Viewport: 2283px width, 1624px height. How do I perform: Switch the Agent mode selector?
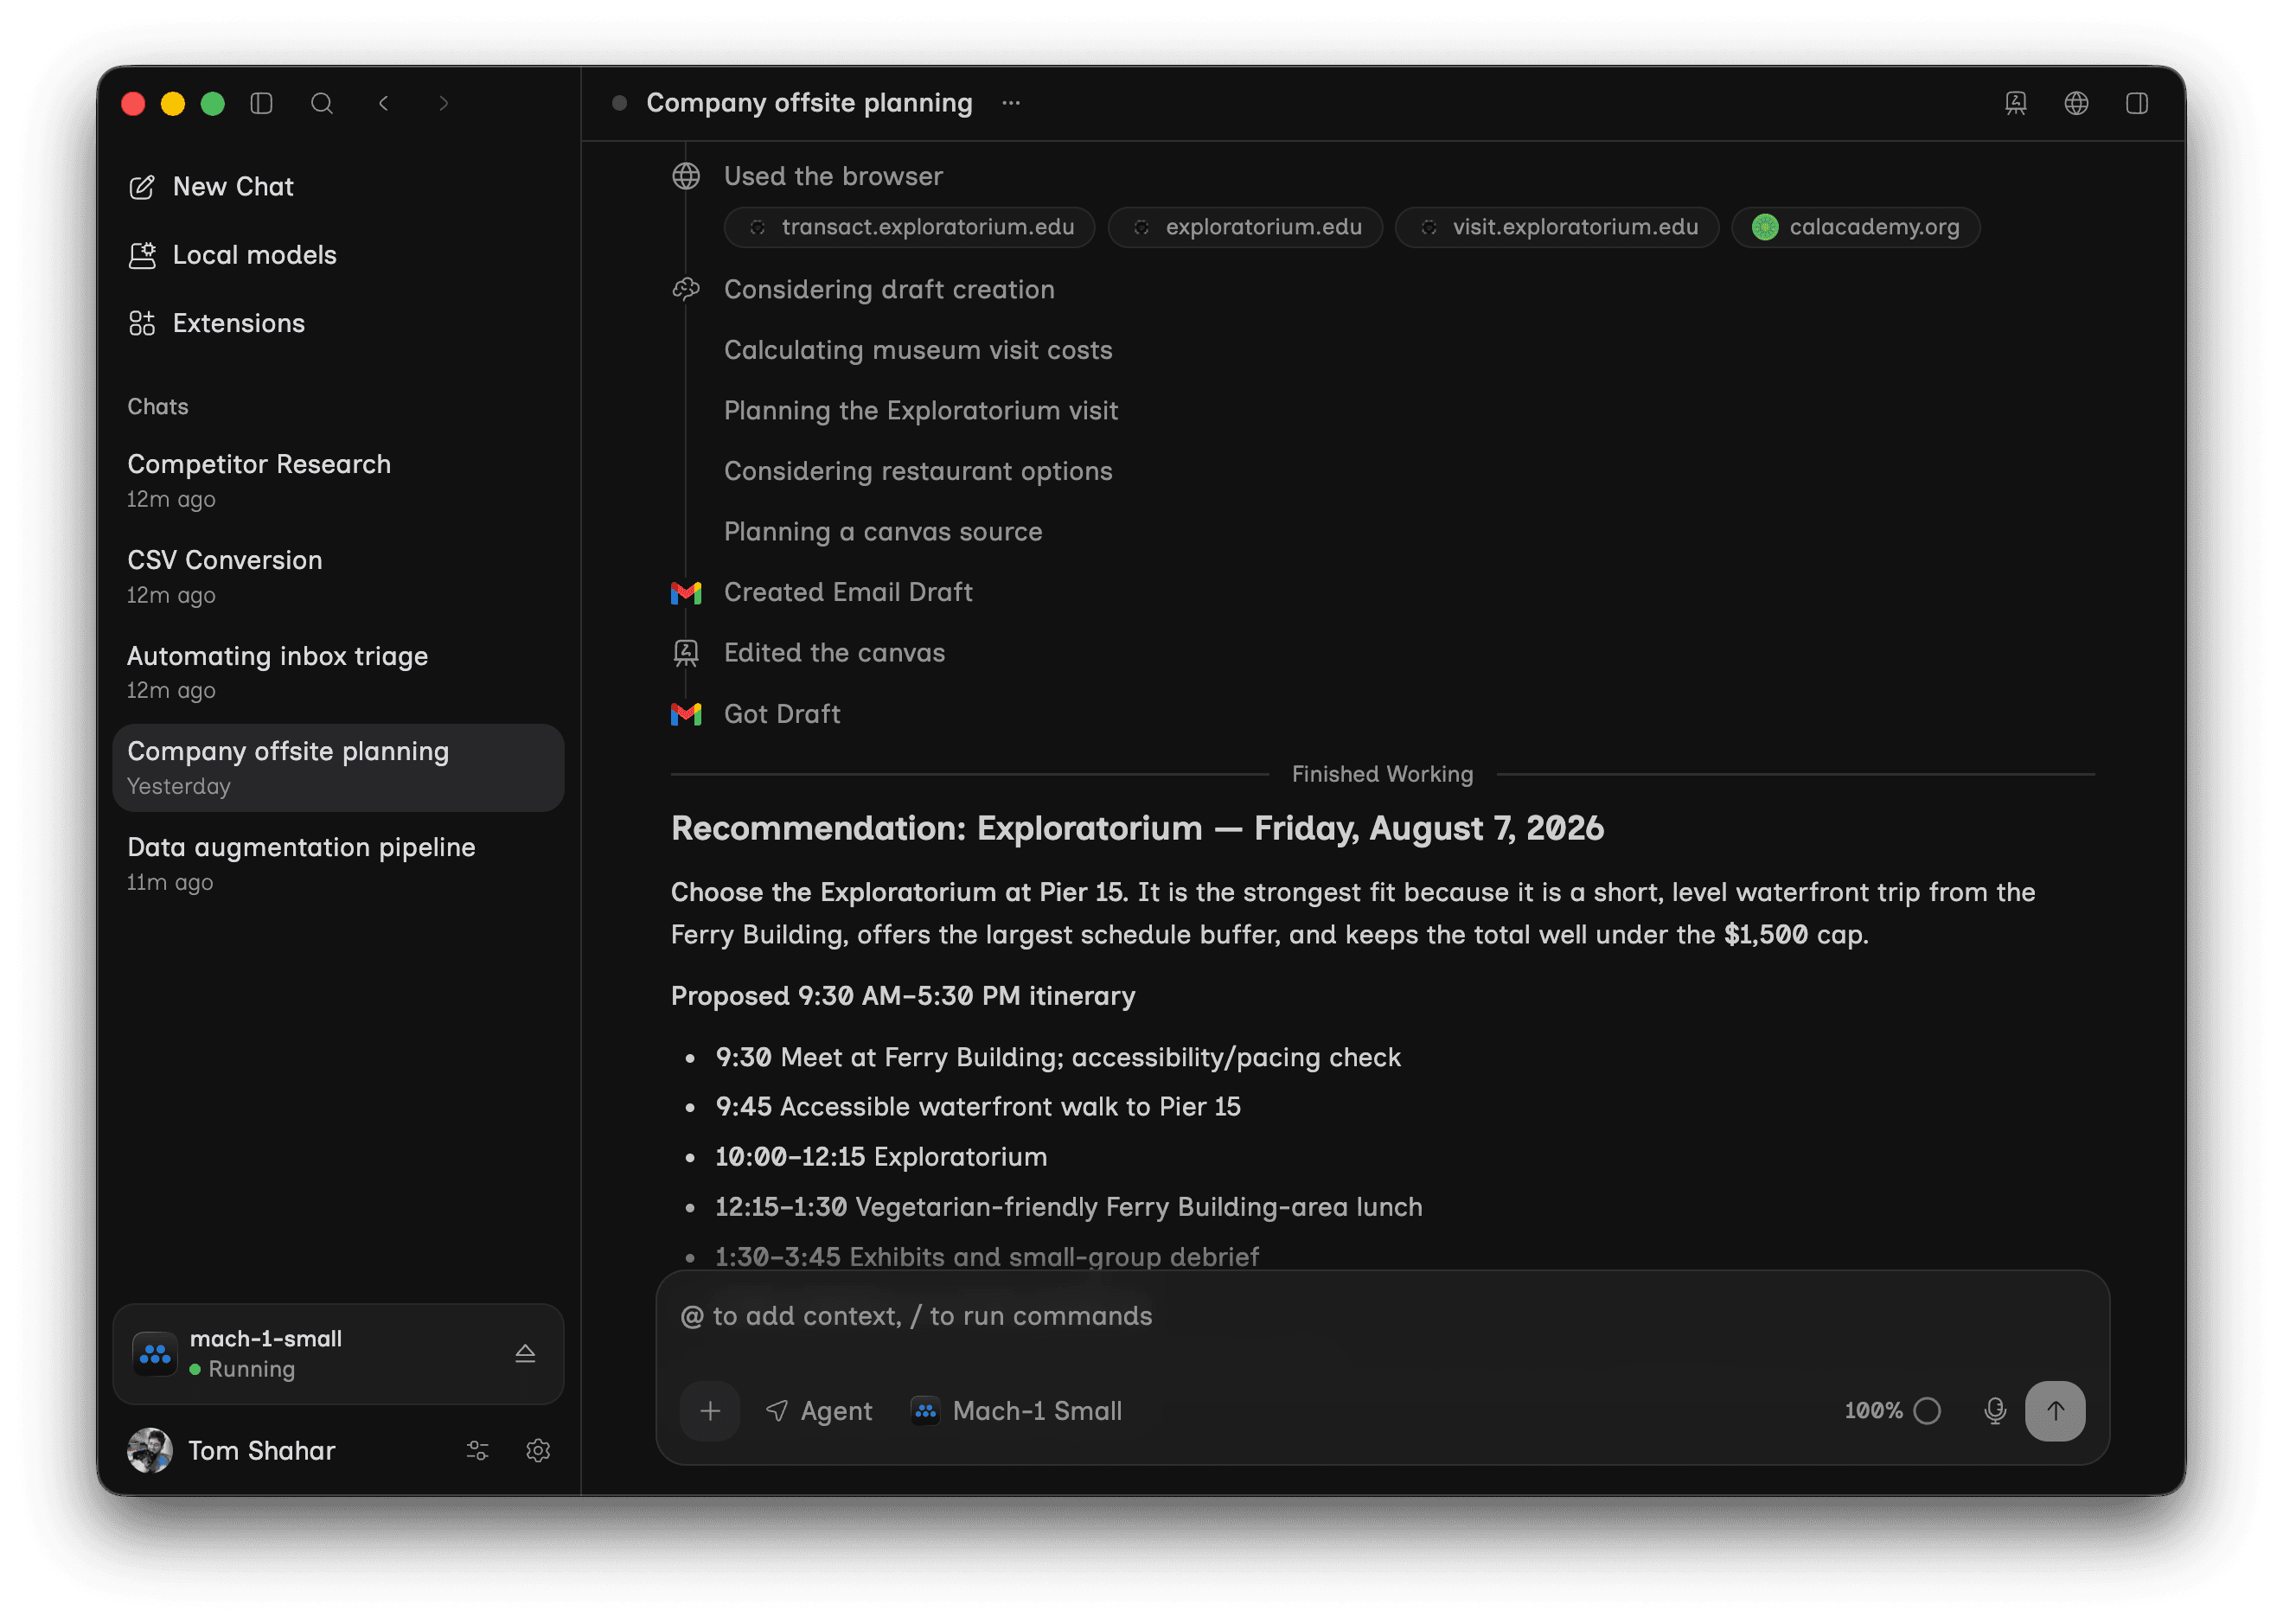pos(819,1411)
